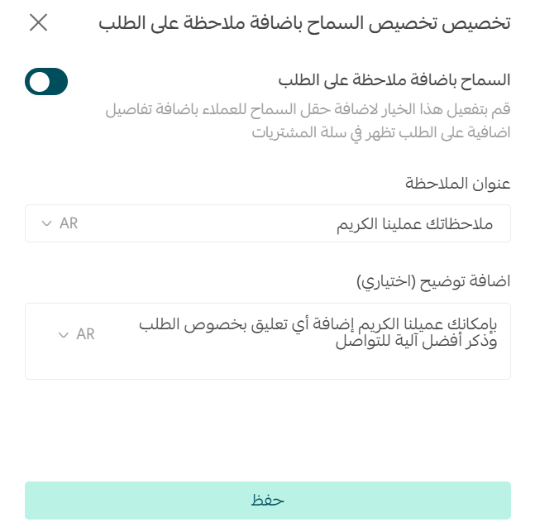
Task: Click the dialog title تخصيص السماح باضافة ملاحظة
Action: point(304,23)
